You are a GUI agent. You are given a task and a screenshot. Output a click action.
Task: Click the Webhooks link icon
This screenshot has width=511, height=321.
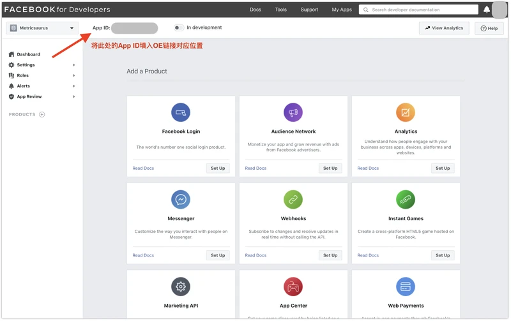293,200
